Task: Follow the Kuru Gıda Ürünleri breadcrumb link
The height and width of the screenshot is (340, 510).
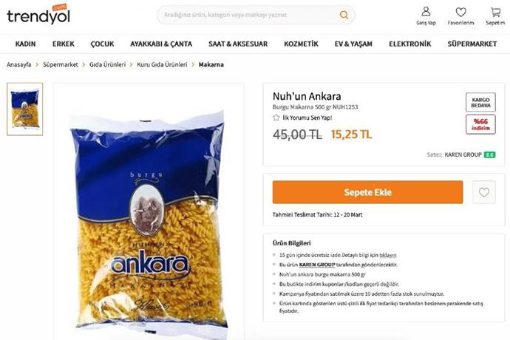Action: (x=162, y=65)
